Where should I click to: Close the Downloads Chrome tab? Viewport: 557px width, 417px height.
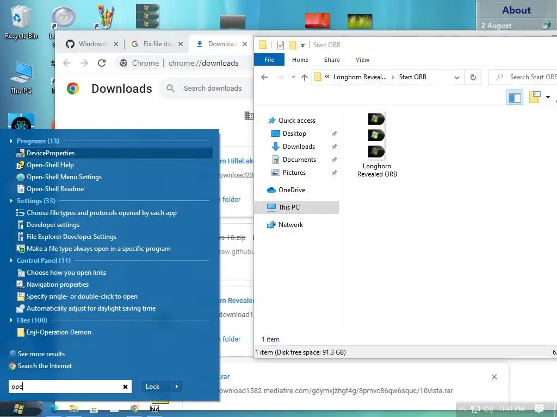(245, 44)
